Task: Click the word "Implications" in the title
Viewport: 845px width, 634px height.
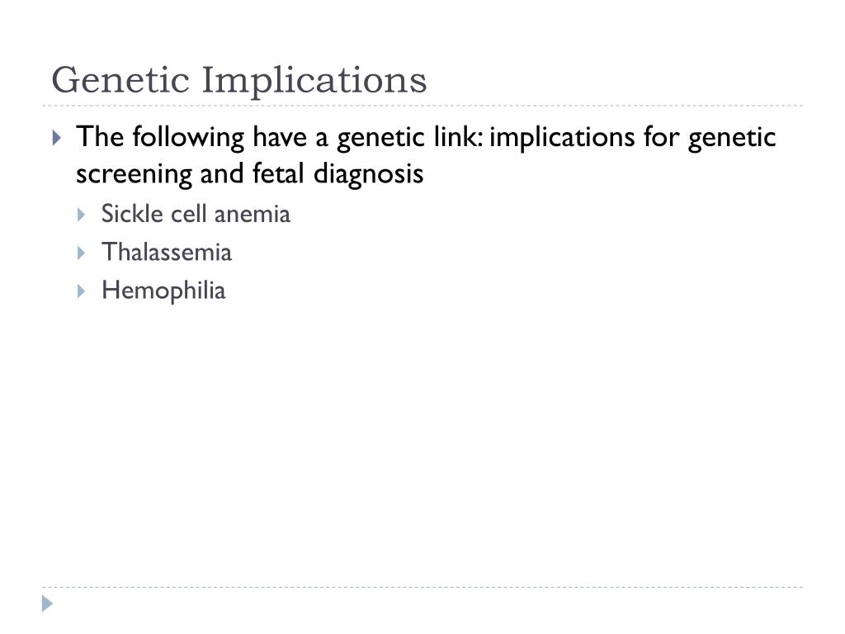Action: point(314,81)
